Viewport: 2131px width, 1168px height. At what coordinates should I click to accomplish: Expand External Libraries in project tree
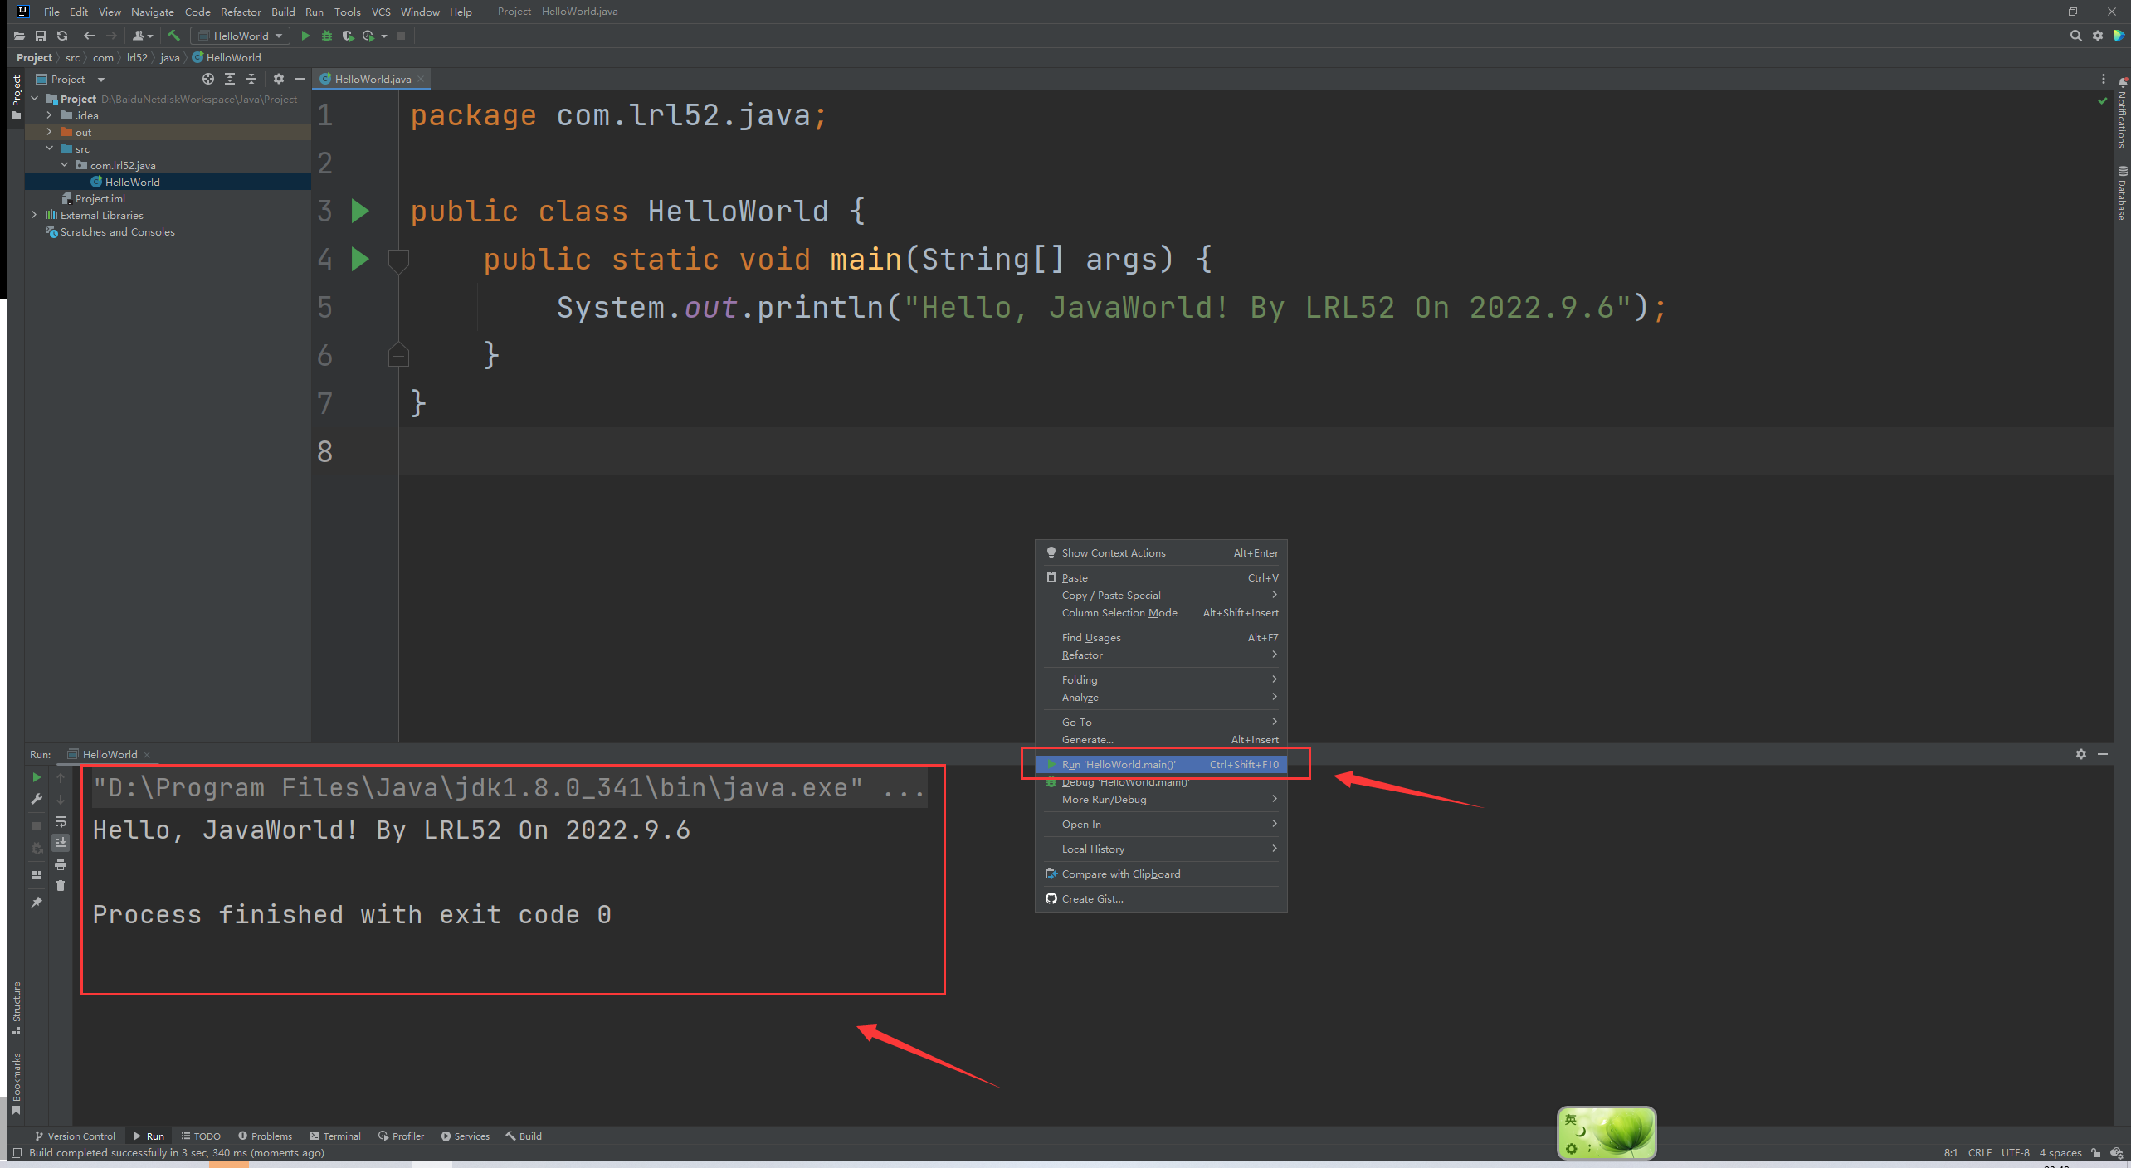coord(34,215)
